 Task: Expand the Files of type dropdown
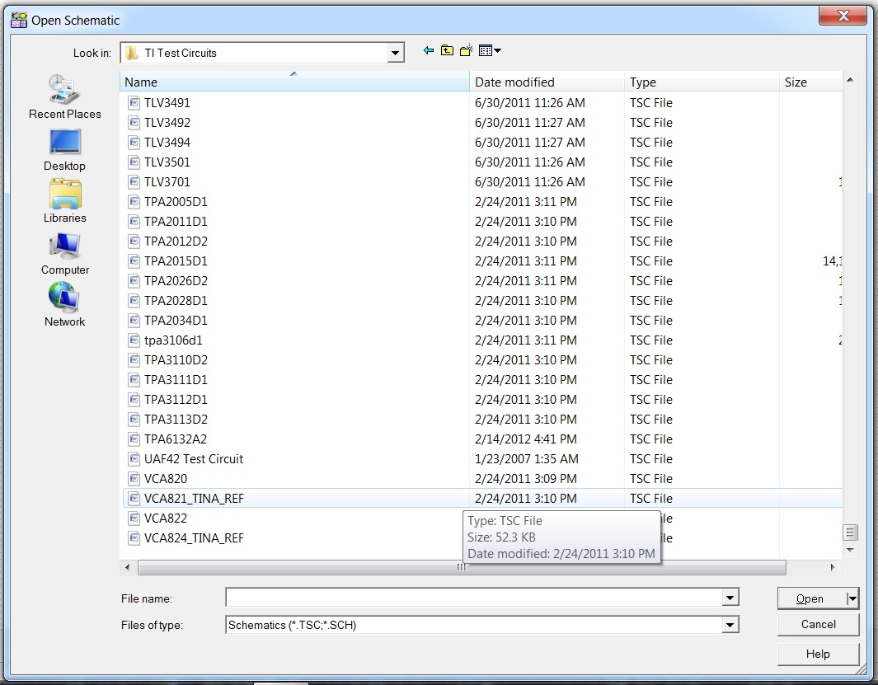[730, 625]
